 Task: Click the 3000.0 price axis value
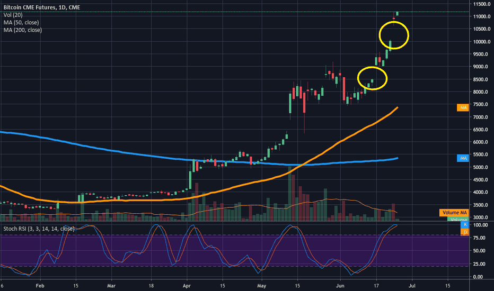480,217
